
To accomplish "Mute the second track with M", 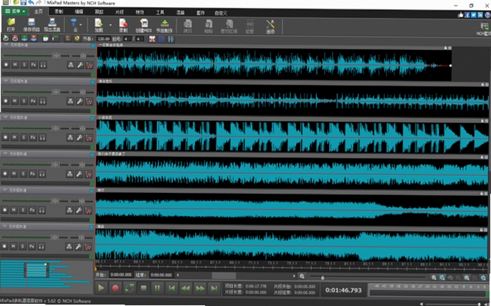I will click(x=15, y=101).
